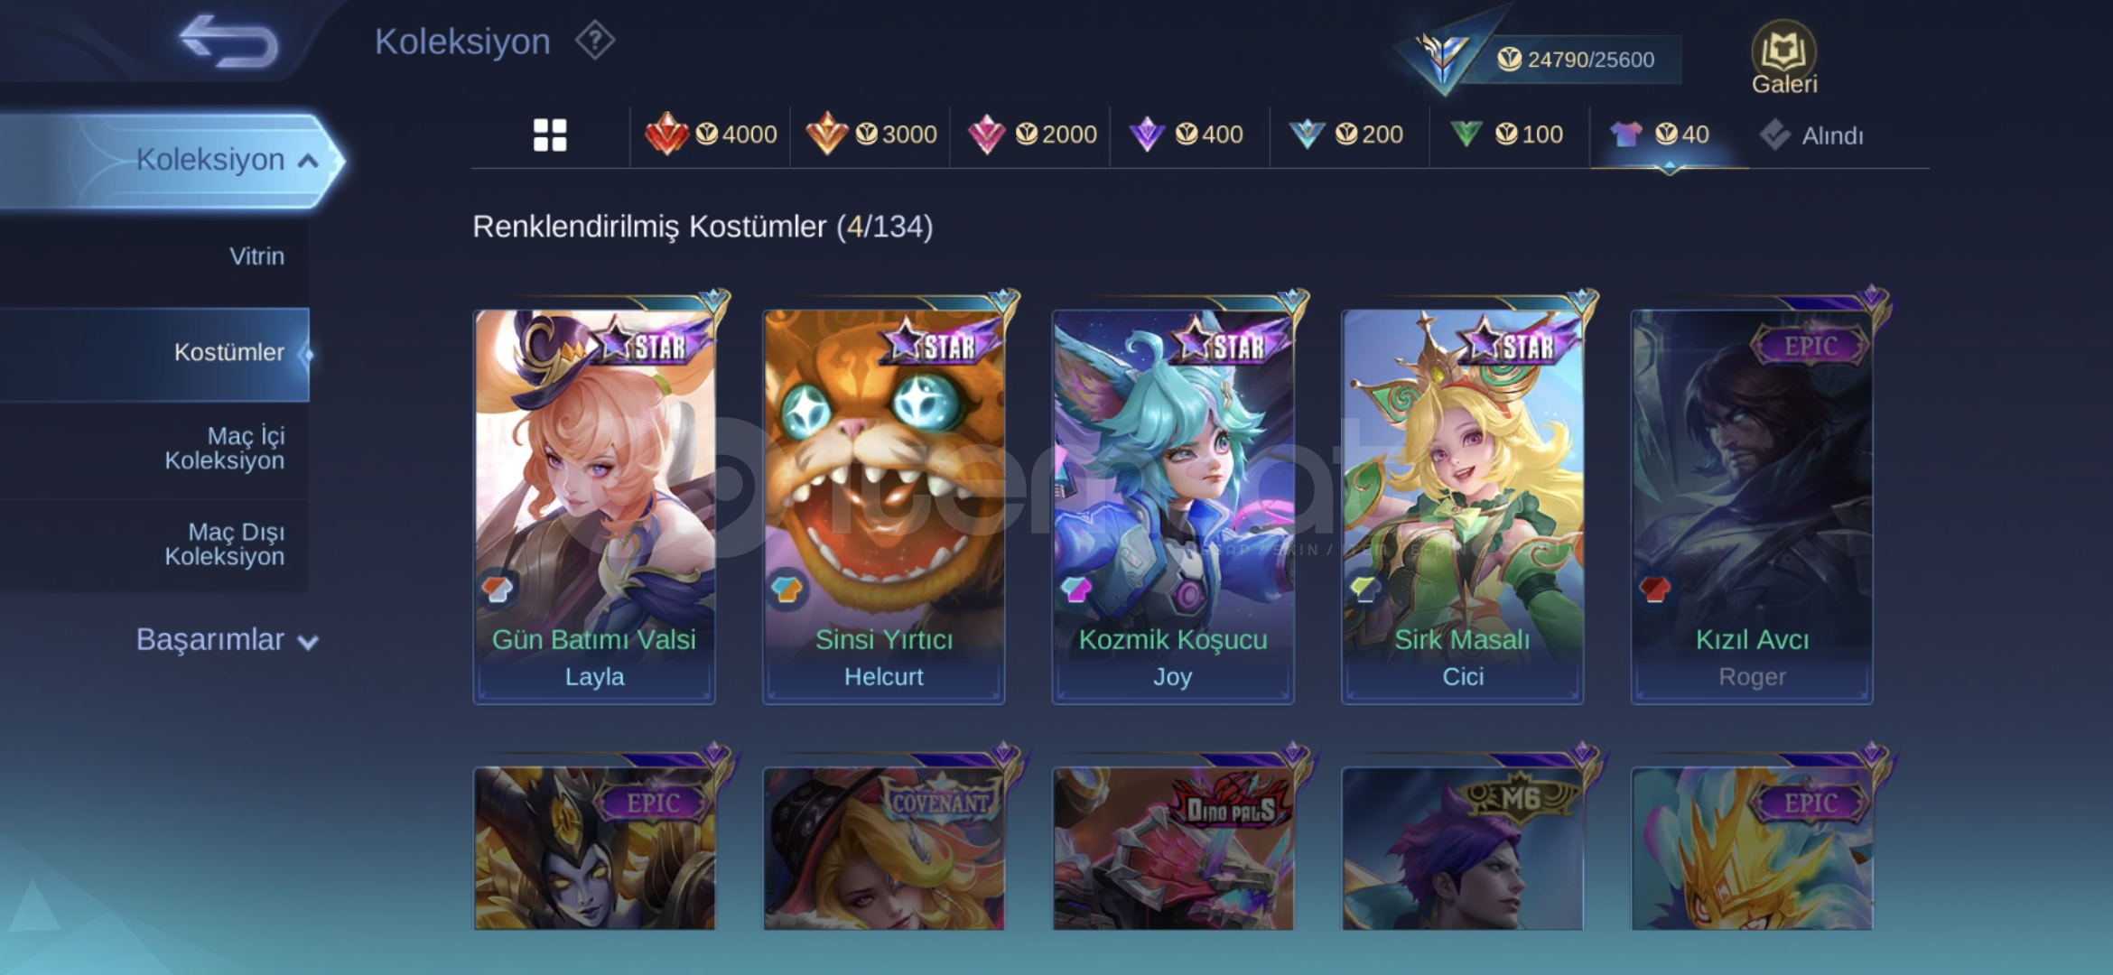The height and width of the screenshot is (975, 2113).
Task: Open the Galeri book icon
Action: coord(1783,58)
